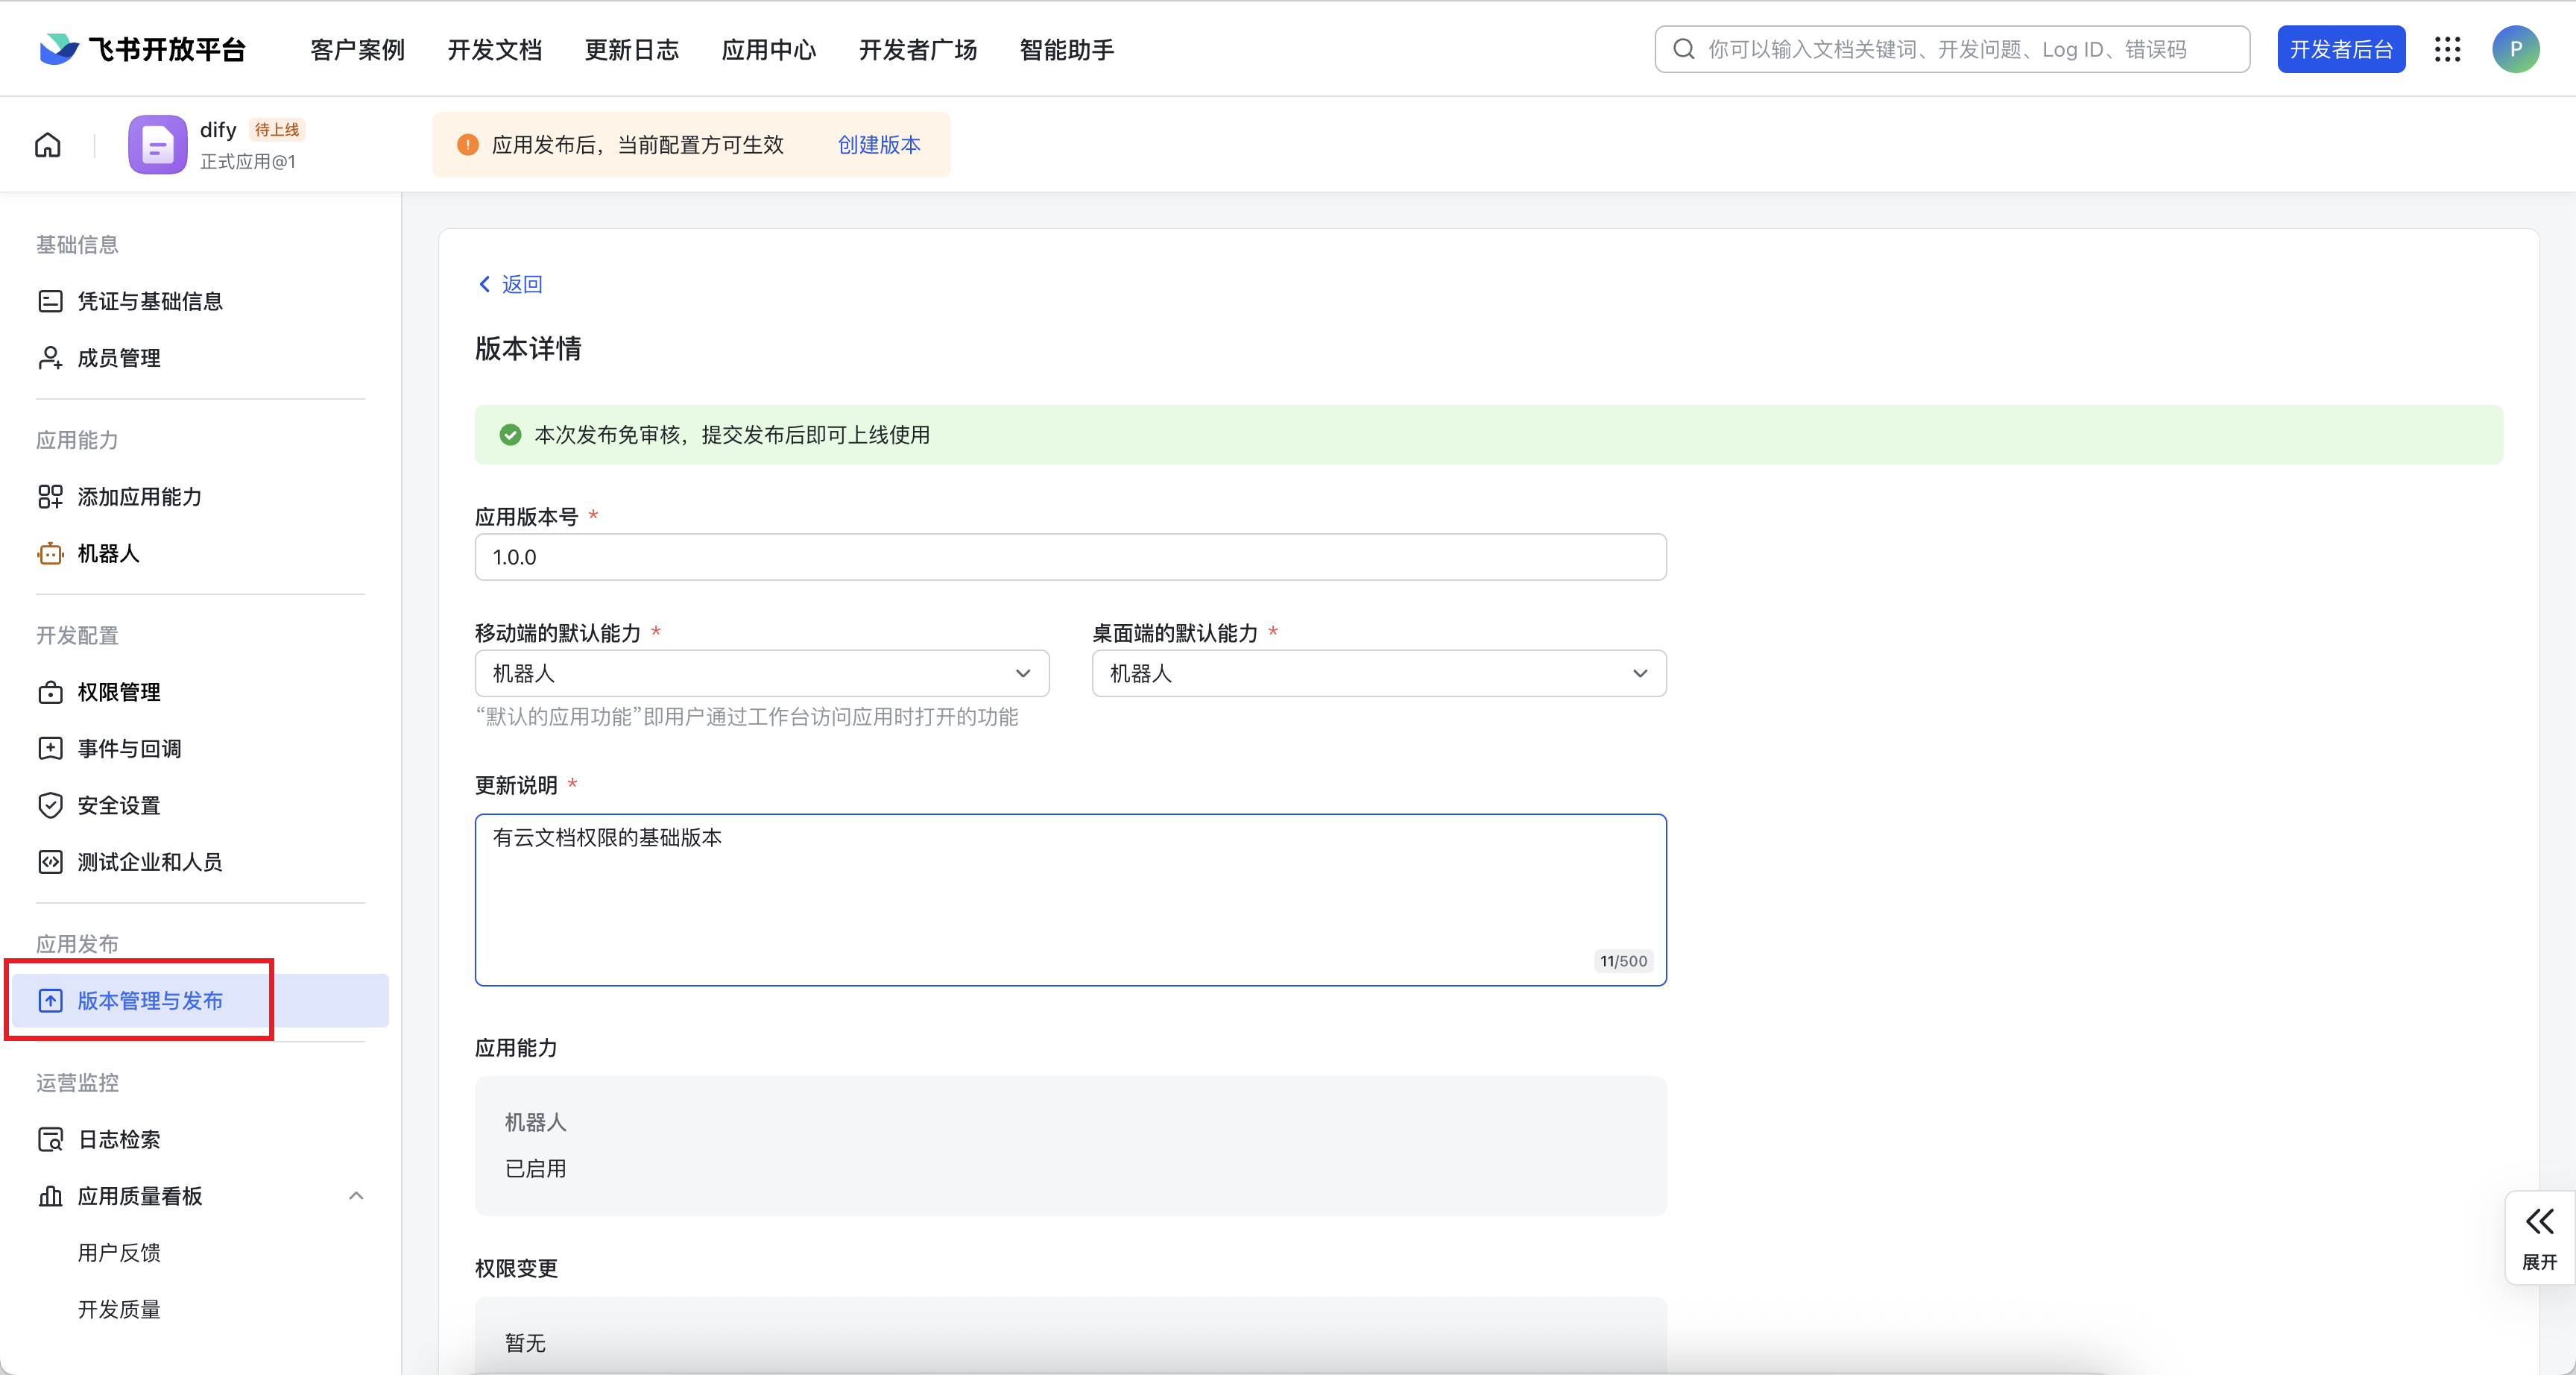Open 日志检索 in the sidebar
Viewport: 2576px width, 1375px height.
pos(118,1139)
